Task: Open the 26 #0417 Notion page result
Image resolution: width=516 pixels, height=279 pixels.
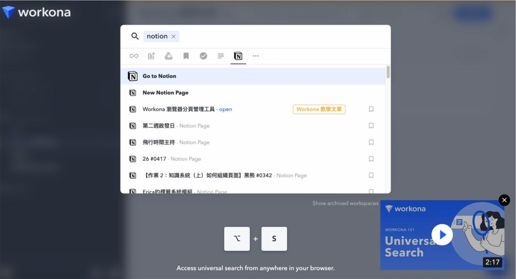Action: (x=253, y=159)
